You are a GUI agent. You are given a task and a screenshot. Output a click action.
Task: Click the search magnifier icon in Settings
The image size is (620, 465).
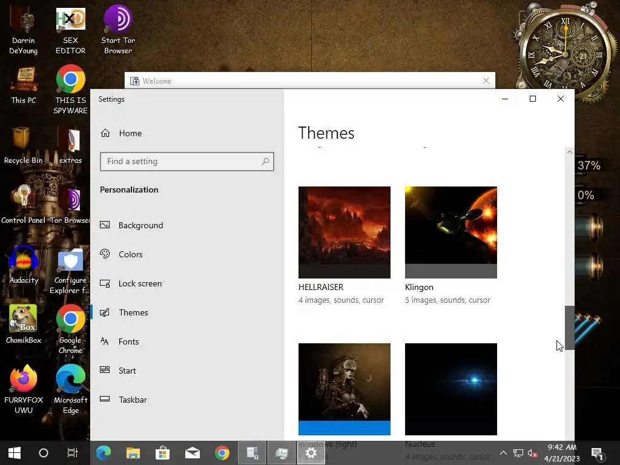click(x=265, y=161)
